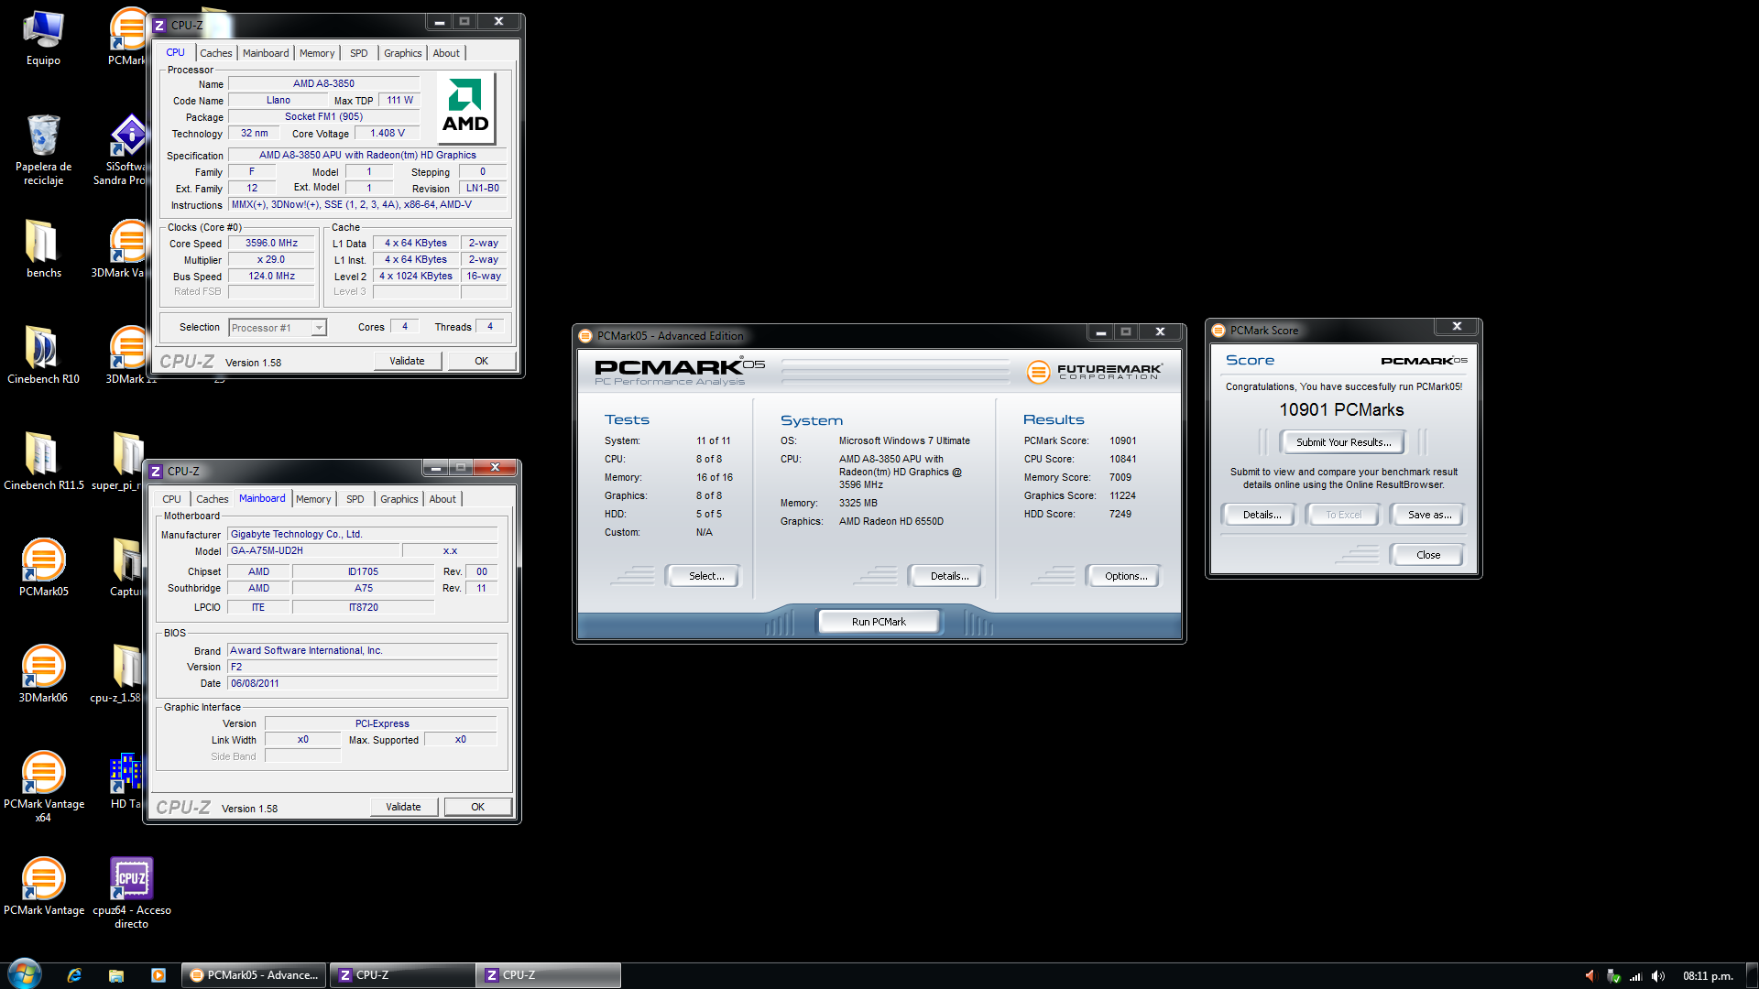Launch PCMark Vantage x64 shortcut

coord(43,787)
